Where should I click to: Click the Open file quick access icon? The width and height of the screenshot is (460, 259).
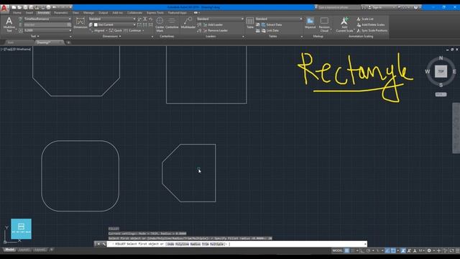click(19, 7)
